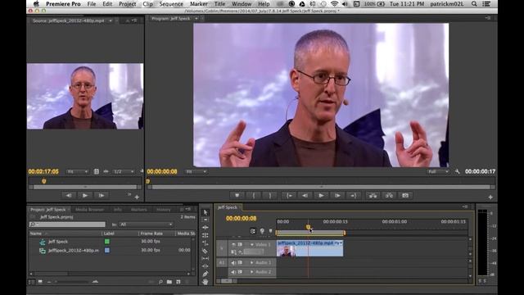Click Export Frame camera icon
The width and height of the screenshot is (524, 295).
click(x=405, y=196)
